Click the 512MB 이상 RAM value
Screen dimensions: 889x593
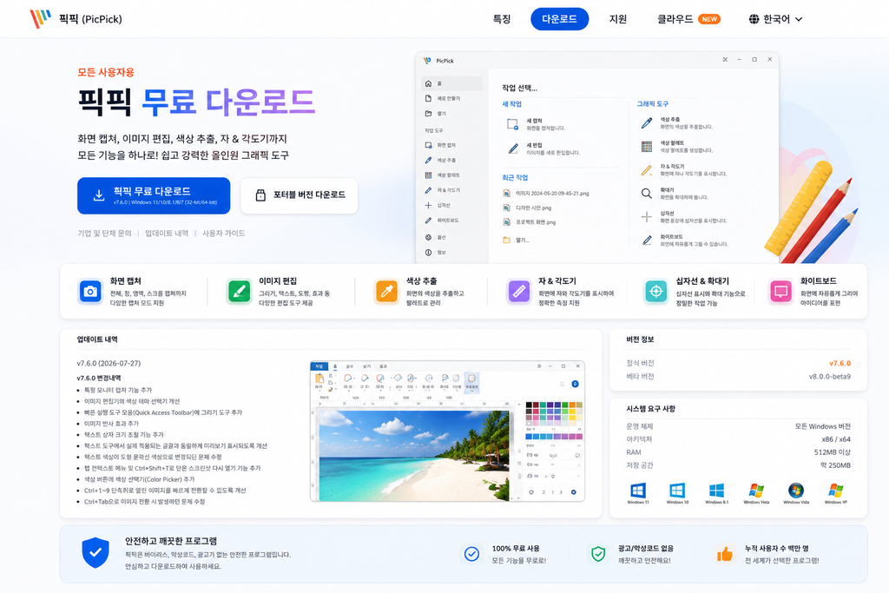(x=833, y=451)
